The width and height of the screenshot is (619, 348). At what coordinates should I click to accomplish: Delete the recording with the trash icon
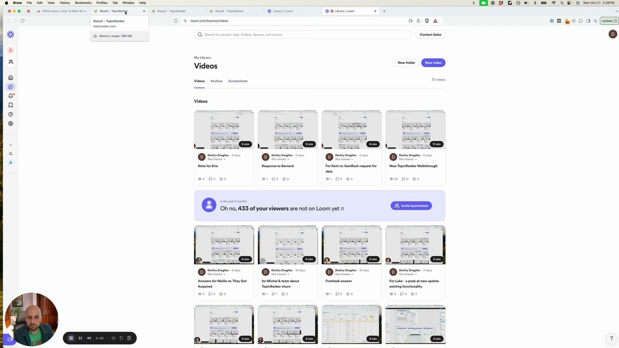coord(129,338)
